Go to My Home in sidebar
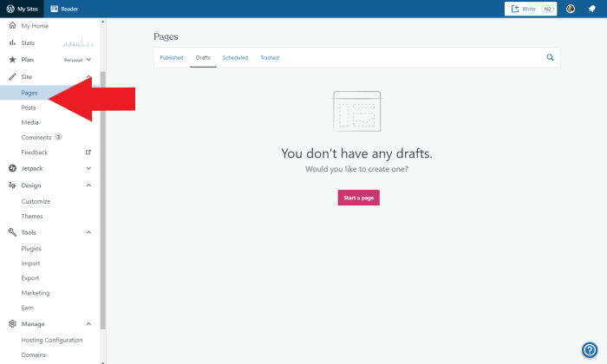This screenshot has width=607, height=364. 35,26
